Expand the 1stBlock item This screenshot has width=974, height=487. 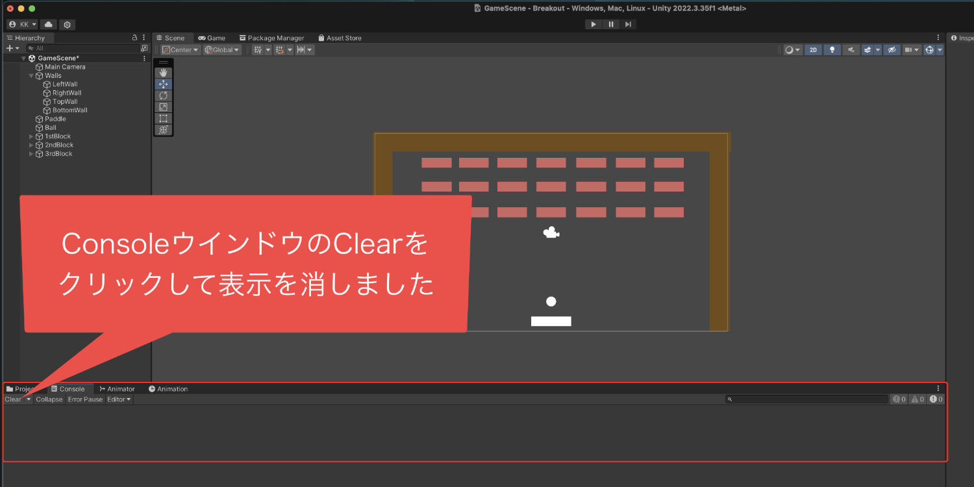(31, 136)
